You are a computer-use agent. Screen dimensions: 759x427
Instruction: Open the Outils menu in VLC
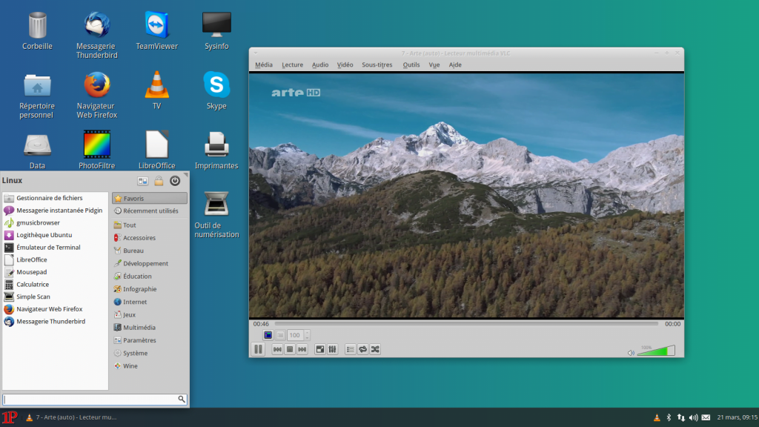pos(411,65)
